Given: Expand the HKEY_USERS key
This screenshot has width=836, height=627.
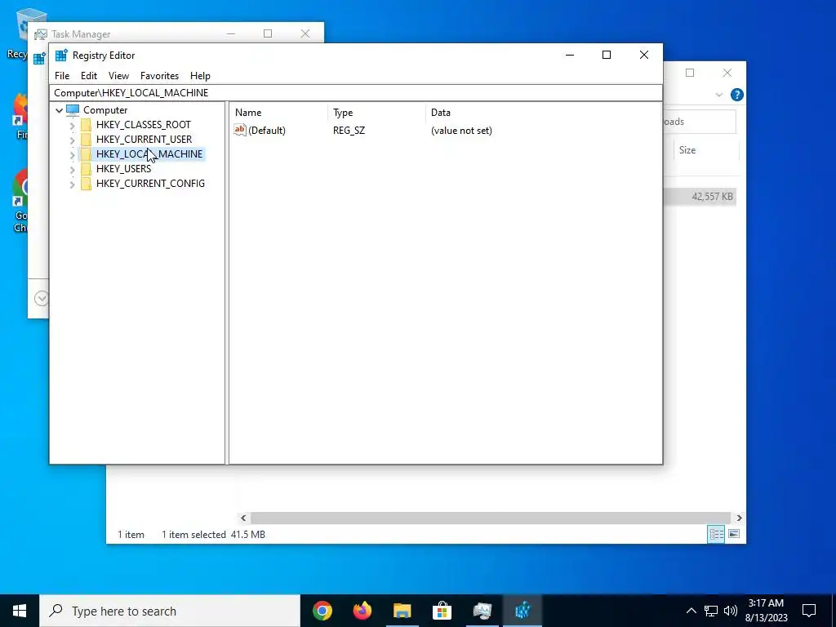Looking at the screenshot, I should point(72,169).
